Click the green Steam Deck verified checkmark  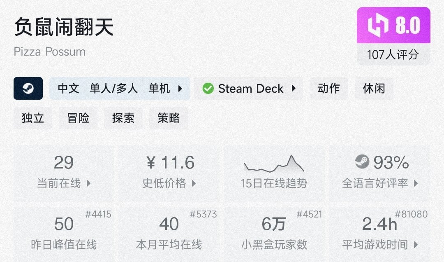tap(208, 88)
